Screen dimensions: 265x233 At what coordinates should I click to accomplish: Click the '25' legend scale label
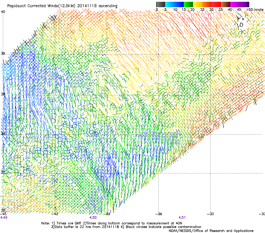tap(202, 10)
